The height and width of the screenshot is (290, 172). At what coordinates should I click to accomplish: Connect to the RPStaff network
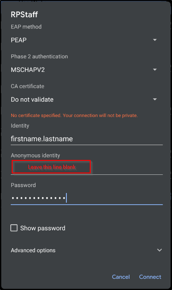click(150, 276)
